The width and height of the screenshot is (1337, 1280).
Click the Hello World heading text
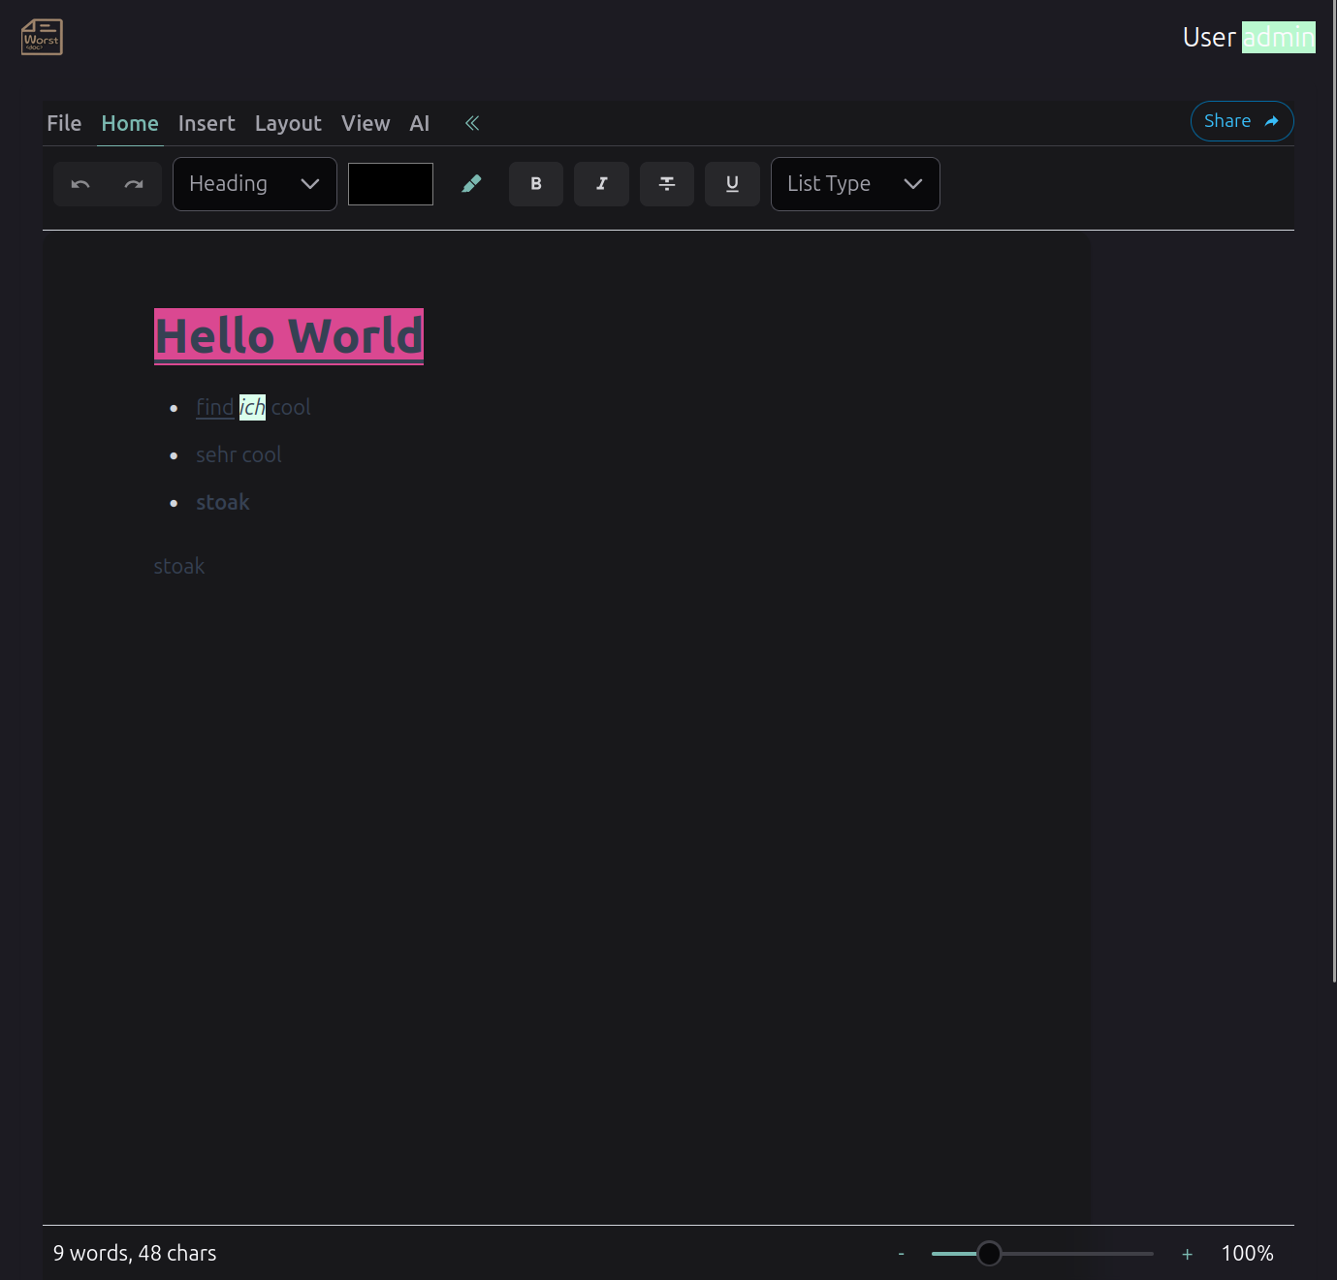point(289,336)
